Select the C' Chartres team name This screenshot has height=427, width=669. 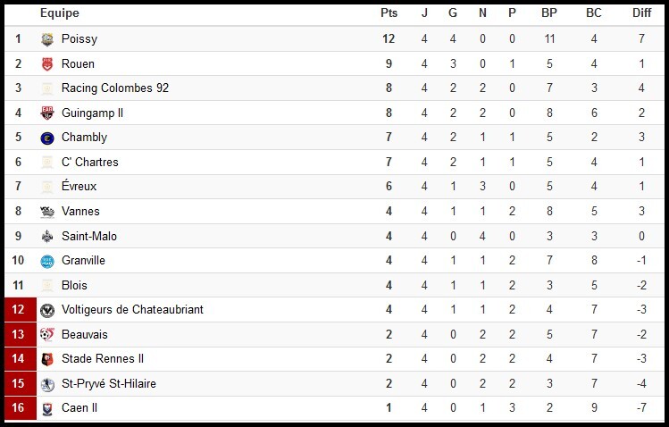pyautogui.click(x=89, y=163)
